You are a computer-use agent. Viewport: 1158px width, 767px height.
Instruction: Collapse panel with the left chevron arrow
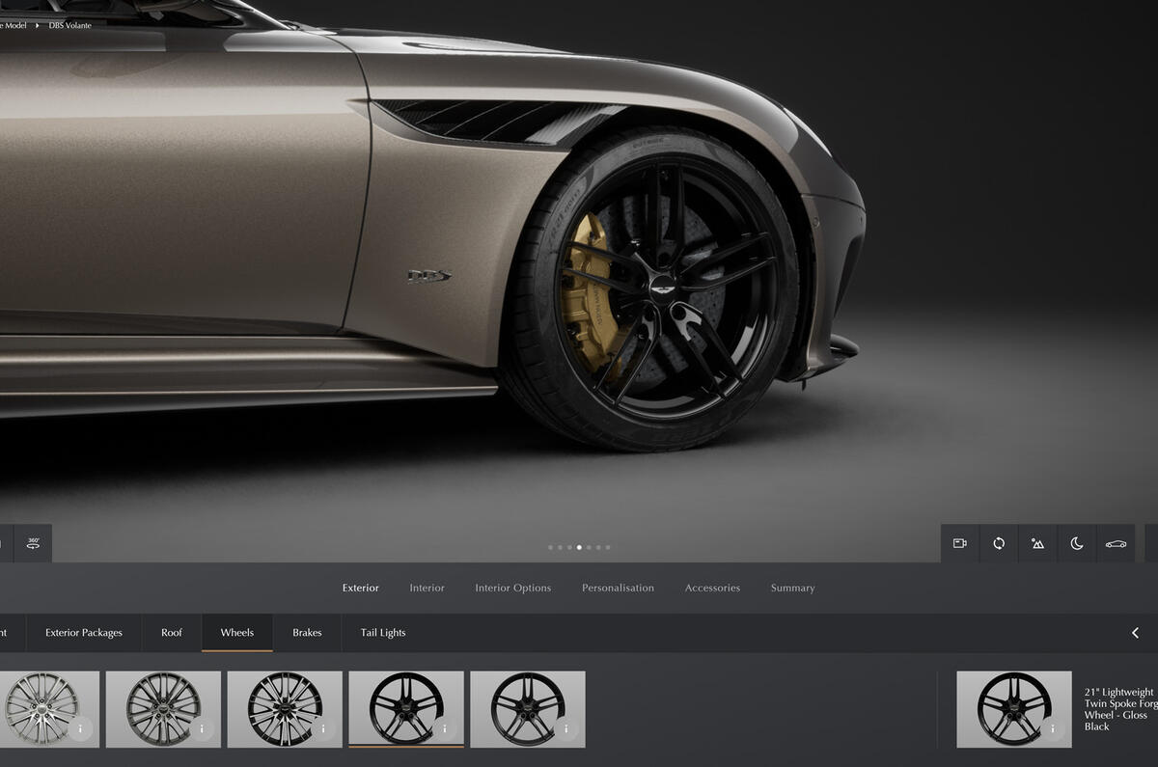click(x=1135, y=633)
